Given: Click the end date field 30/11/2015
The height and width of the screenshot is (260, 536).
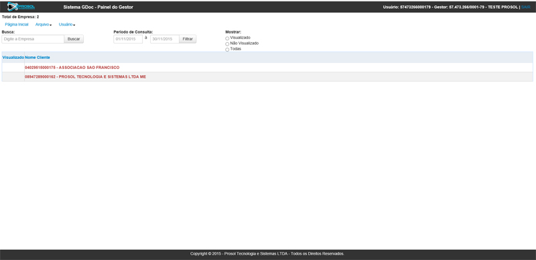Looking at the screenshot, I should (165, 39).
